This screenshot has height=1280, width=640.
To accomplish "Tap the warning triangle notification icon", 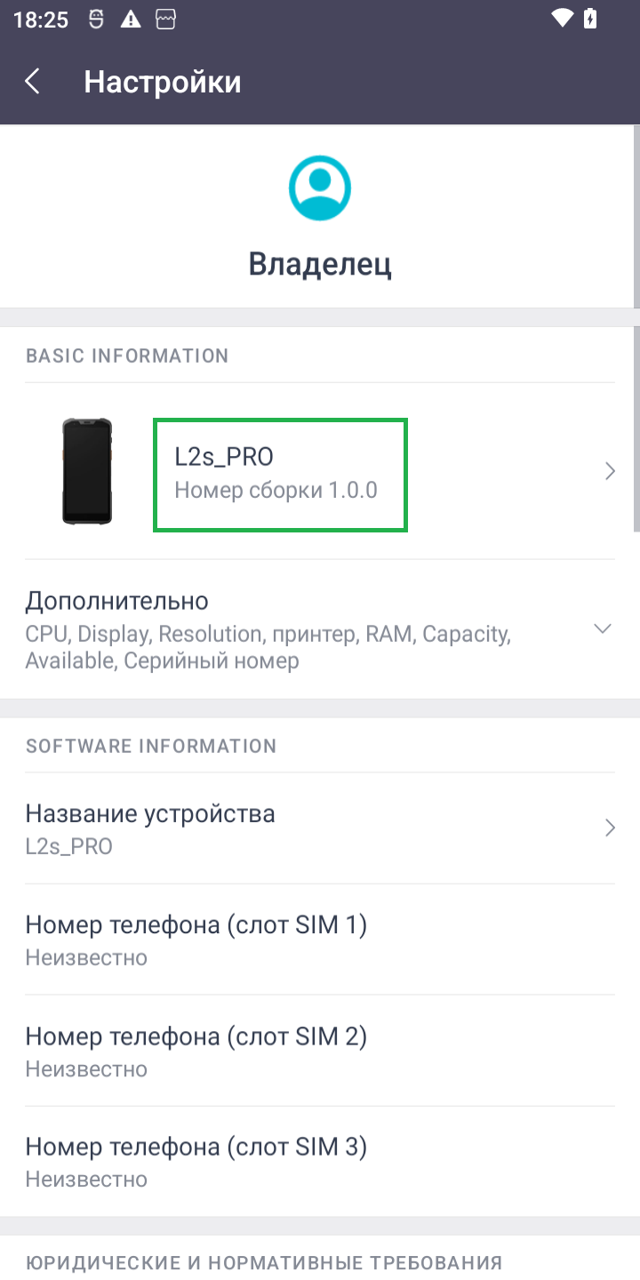I will coord(131,20).
